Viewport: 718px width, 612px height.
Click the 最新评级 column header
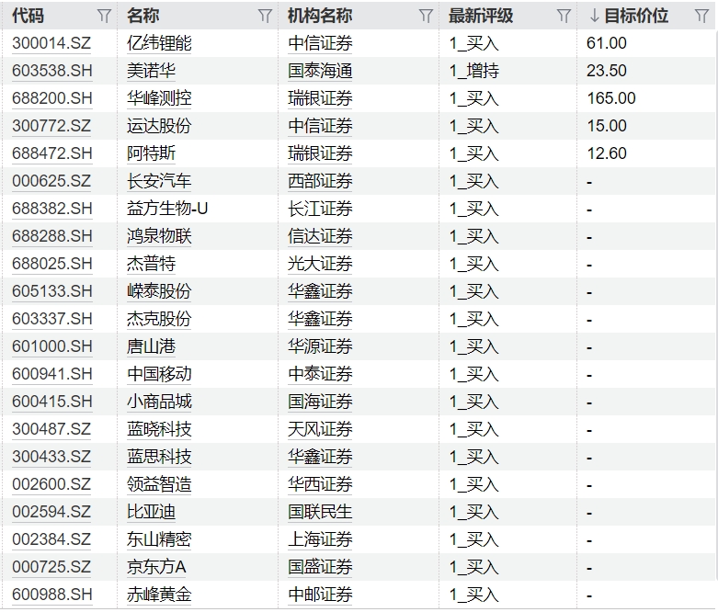481,16
